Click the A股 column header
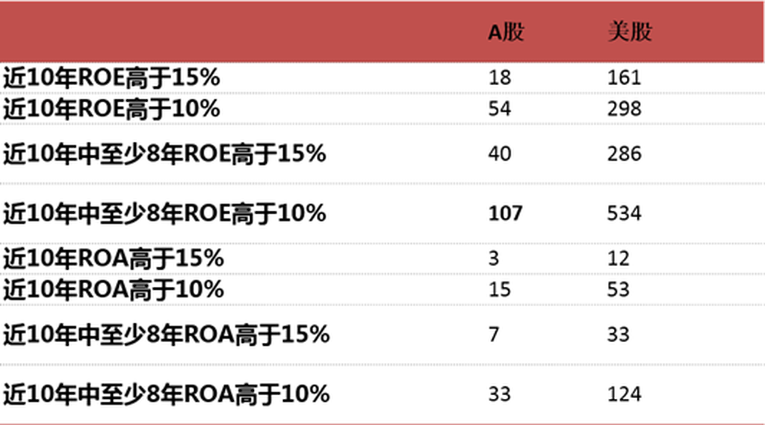 click(x=506, y=32)
